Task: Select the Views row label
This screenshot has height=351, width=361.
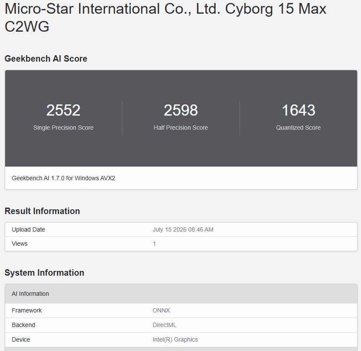Action: (x=20, y=244)
